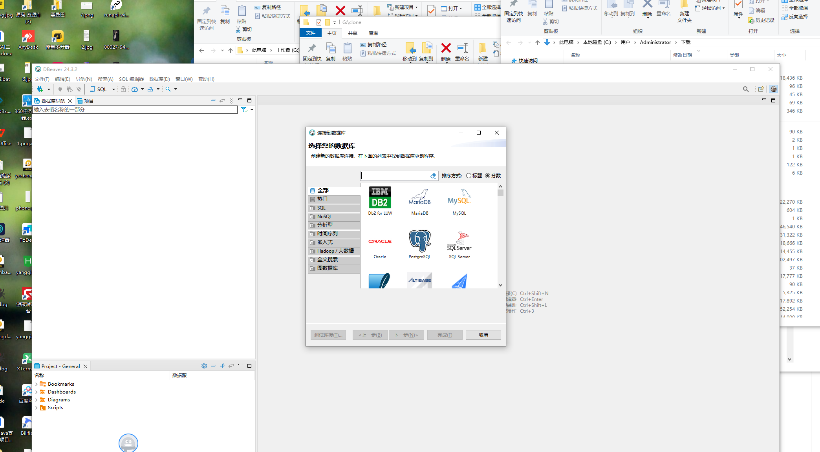Click the navigator filter funnel icon
This screenshot has width=820, height=452.
[x=244, y=110]
